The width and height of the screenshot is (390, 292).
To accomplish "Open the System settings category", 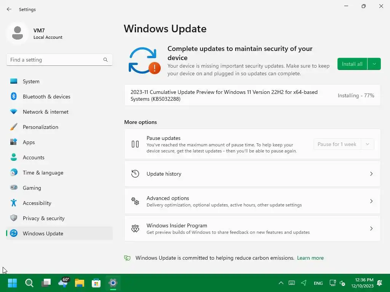I will (x=59, y=81).
